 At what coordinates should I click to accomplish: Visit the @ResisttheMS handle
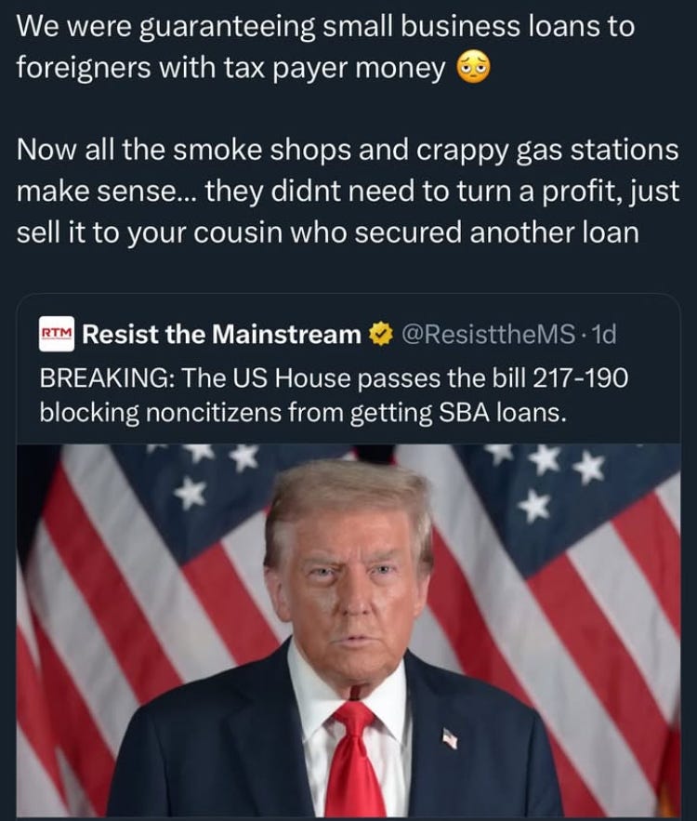[x=488, y=334]
